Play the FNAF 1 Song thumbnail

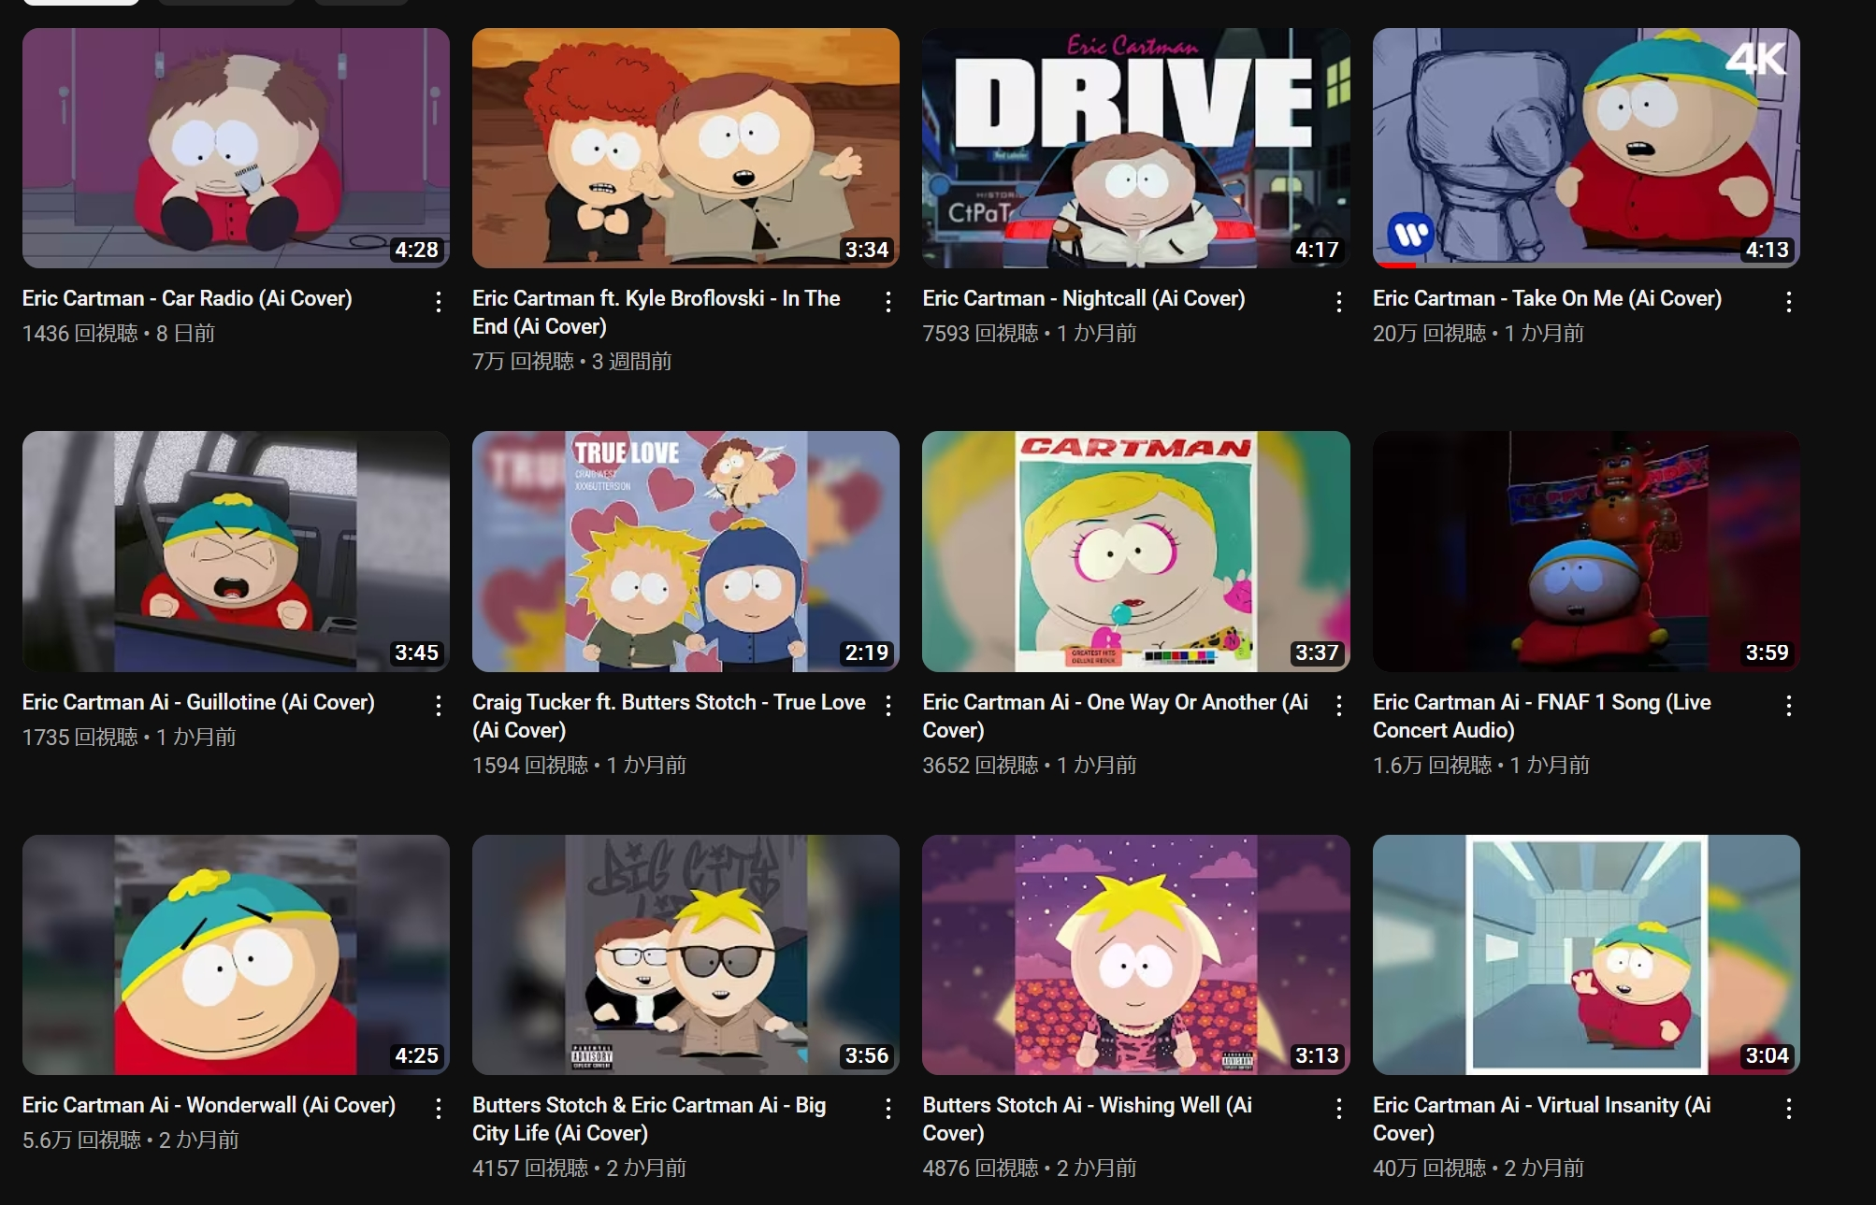point(1586,551)
